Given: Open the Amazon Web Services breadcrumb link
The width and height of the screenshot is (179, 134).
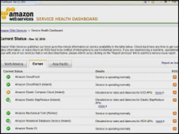Looking at the screenshot, I should (14, 31).
